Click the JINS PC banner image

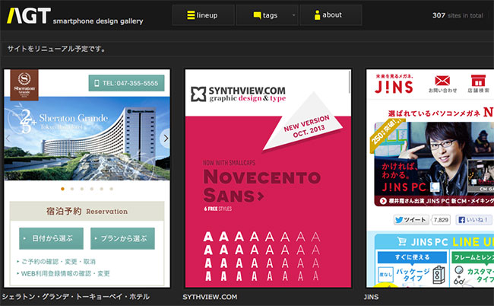(434, 164)
